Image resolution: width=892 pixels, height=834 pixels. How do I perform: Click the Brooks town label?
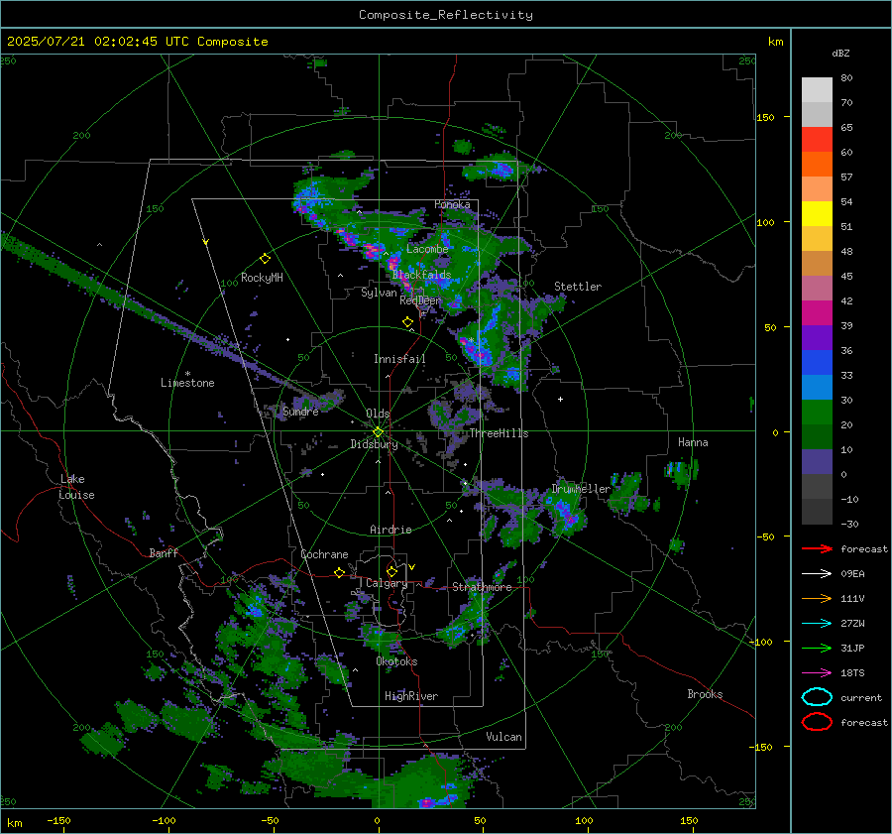pyautogui.click(x=705, y=694)
